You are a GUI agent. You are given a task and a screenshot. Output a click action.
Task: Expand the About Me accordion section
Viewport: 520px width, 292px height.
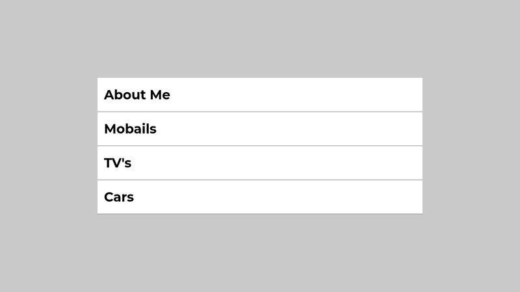click(x=260, y=95)
